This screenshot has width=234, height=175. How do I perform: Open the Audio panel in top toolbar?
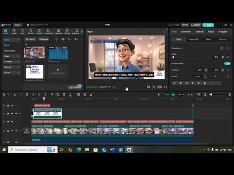pyautogui.click(x=14, y=32)
